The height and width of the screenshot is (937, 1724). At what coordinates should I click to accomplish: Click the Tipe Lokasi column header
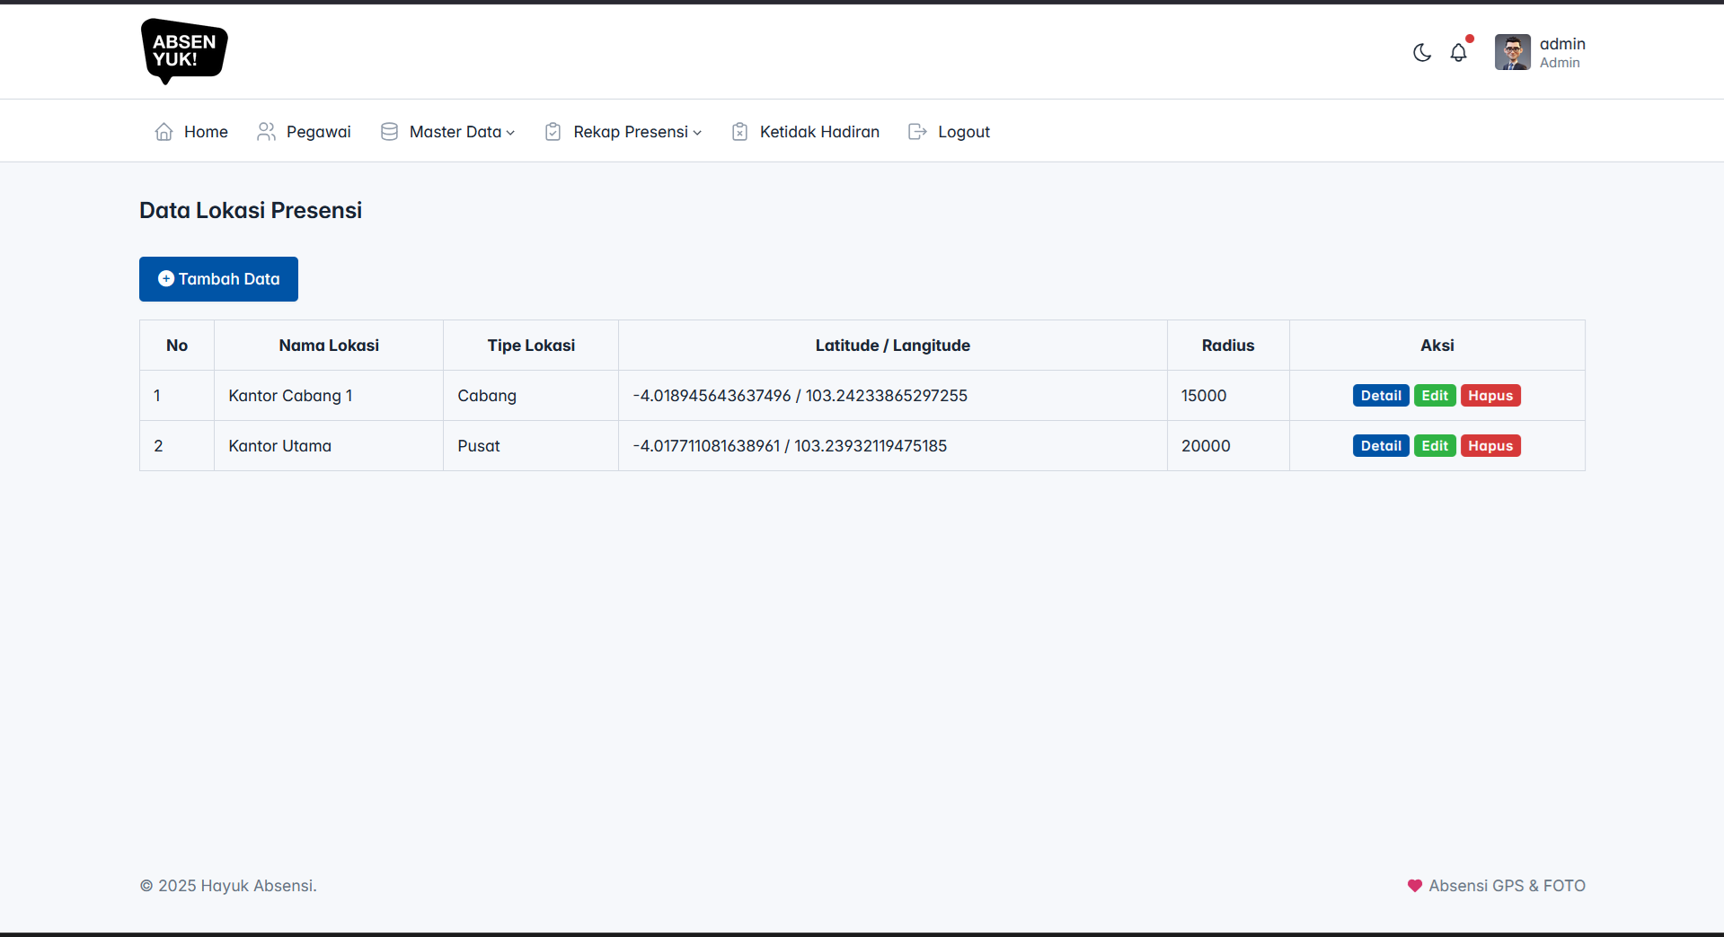pyautogui.click(x=531, y=346)
